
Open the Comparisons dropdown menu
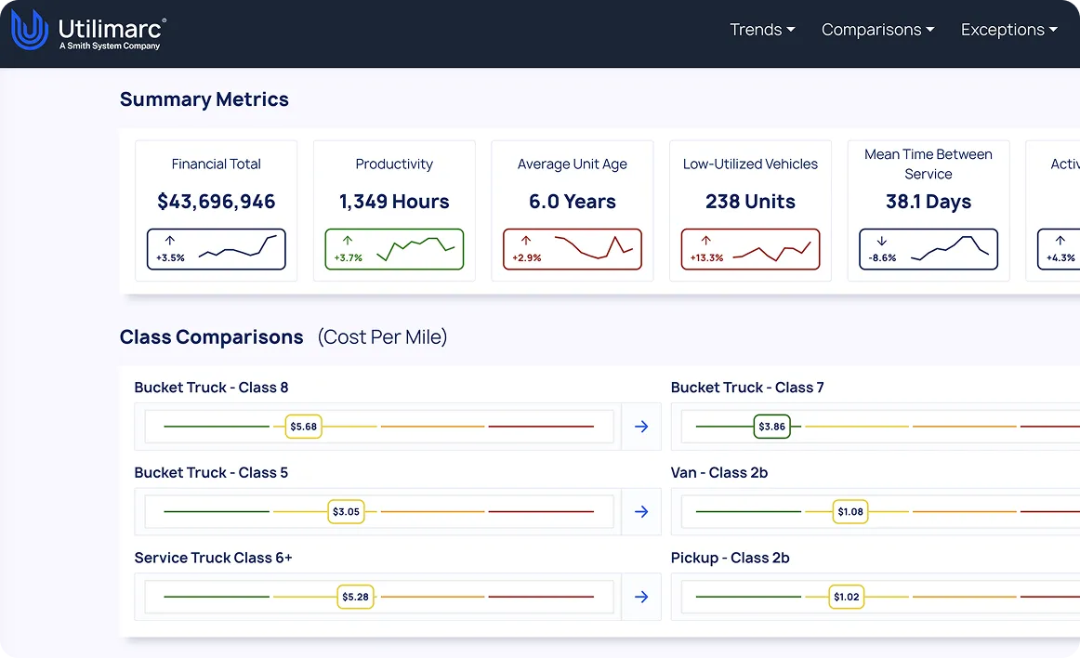point(877,30)
